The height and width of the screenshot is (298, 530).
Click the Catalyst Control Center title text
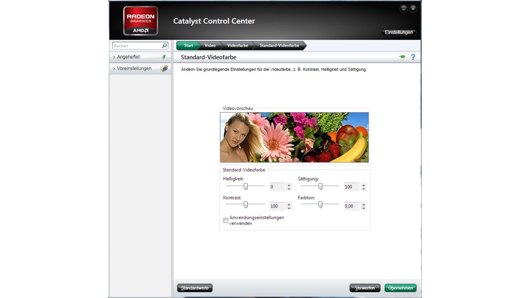(x=214, y=21)
